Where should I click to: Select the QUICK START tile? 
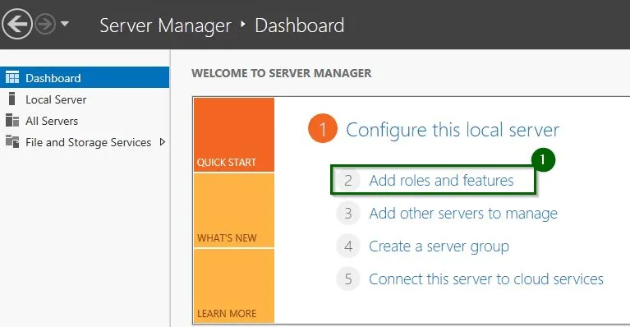(x=234, y=135)
